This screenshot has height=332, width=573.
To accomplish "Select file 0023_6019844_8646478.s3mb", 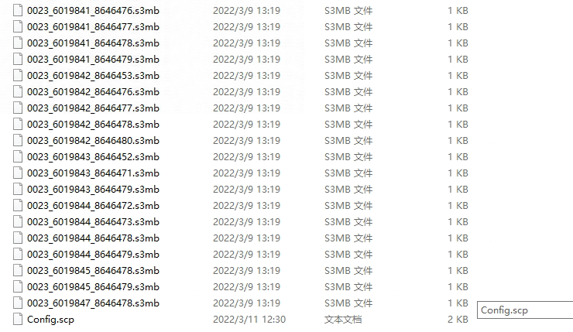I will point(93,238).
